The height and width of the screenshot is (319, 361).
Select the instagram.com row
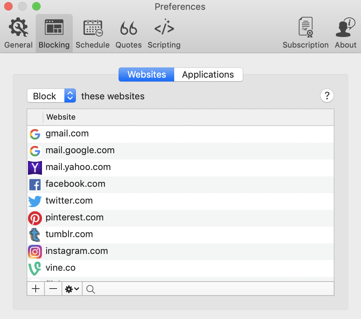coord(180,251)
